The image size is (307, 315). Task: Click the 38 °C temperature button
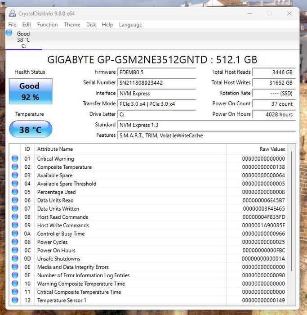31,129
